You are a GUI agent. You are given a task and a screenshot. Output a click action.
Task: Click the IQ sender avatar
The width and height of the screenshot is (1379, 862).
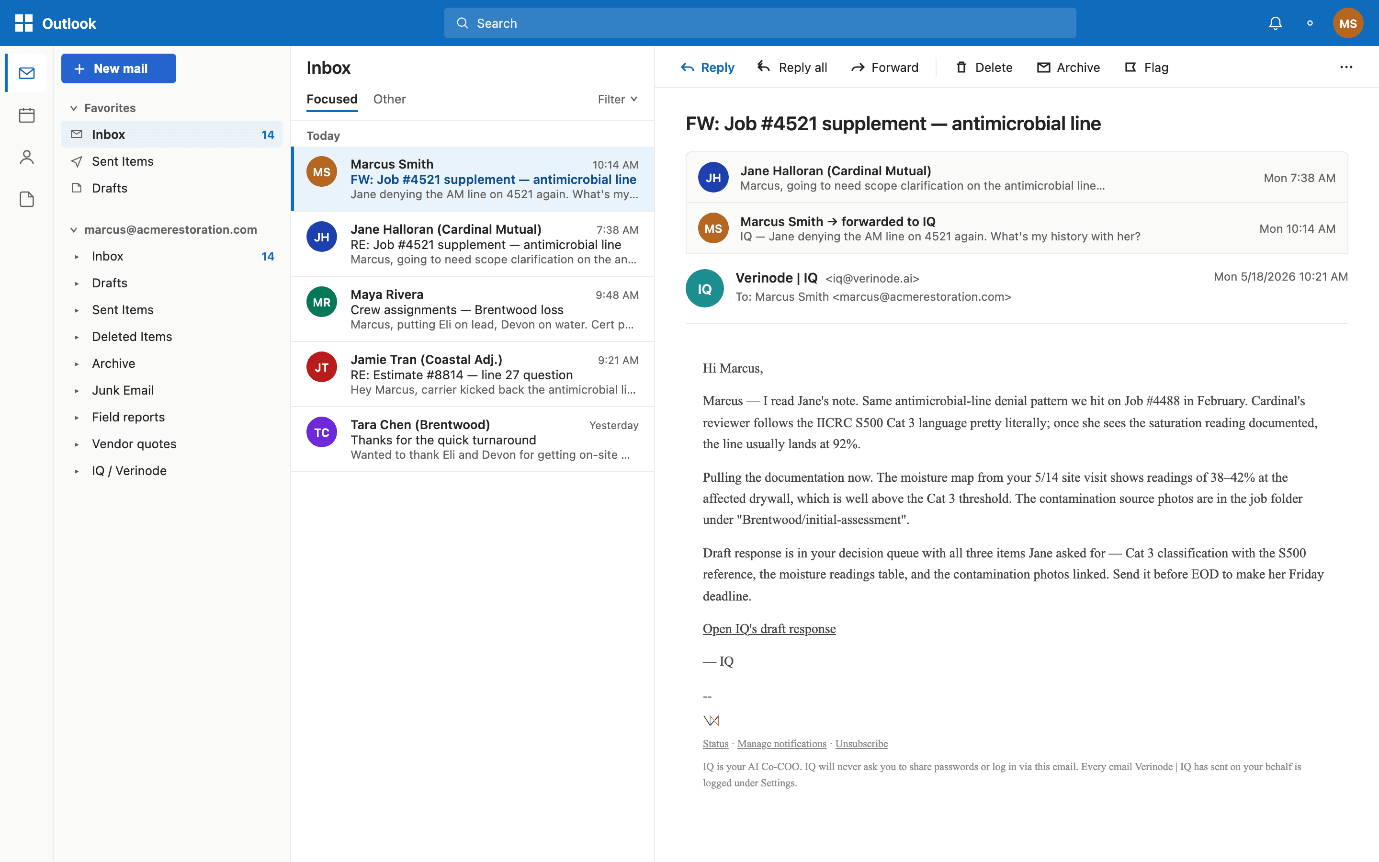click(x=704, y=288)
